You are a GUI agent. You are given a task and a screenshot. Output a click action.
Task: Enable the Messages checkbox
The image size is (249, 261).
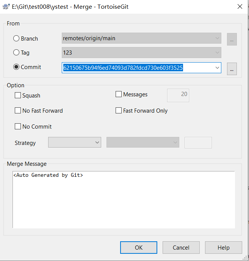[x=119, y=94]
